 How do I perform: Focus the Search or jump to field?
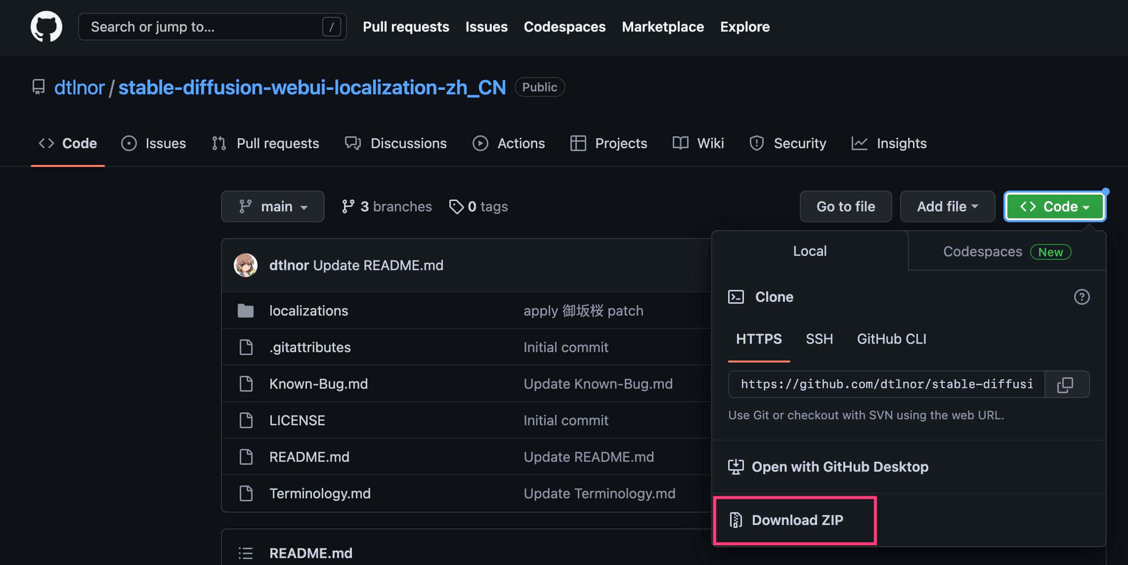(x=203, y=27)
